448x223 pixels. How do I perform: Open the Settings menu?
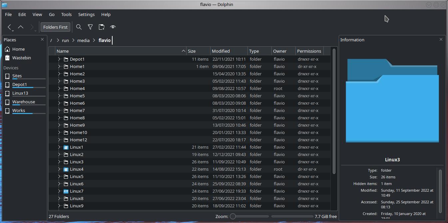tap(86, 14)
